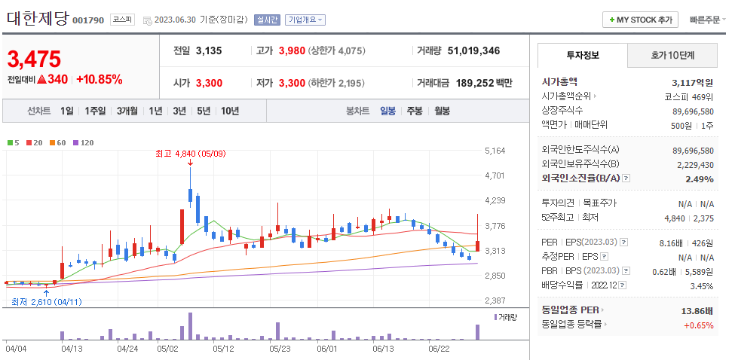Click the 대한제당 stock name heading
The height and width of the screenshot is (360, 732).
[x=38, y=19]
